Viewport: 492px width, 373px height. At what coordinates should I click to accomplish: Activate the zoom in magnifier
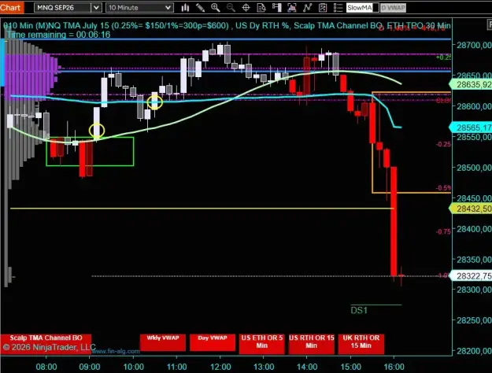(x=215, y=8)
